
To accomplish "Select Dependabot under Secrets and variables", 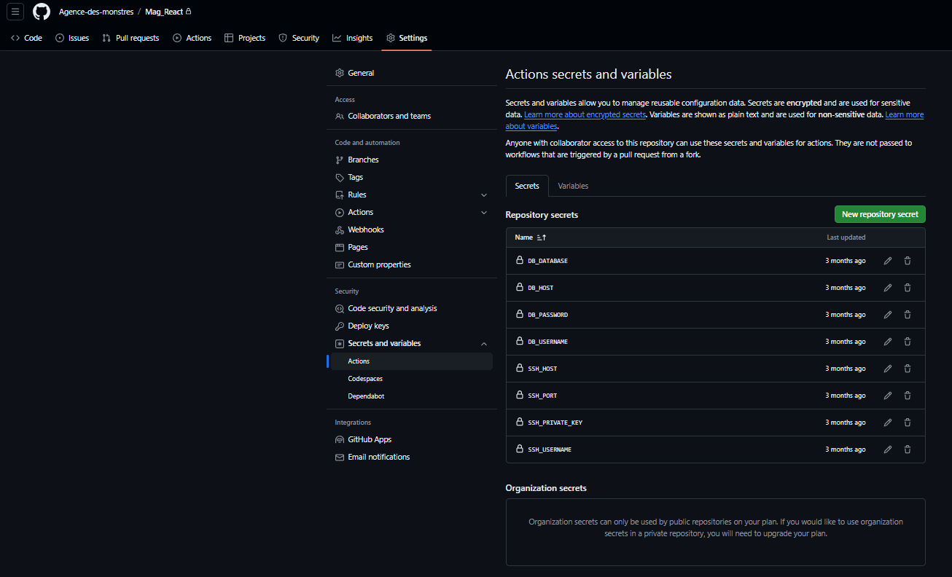I will pyautogui.click(x=366, y=396).
